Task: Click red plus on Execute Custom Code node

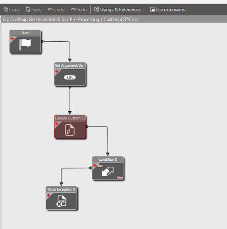Action: click(x=57, y=124)
